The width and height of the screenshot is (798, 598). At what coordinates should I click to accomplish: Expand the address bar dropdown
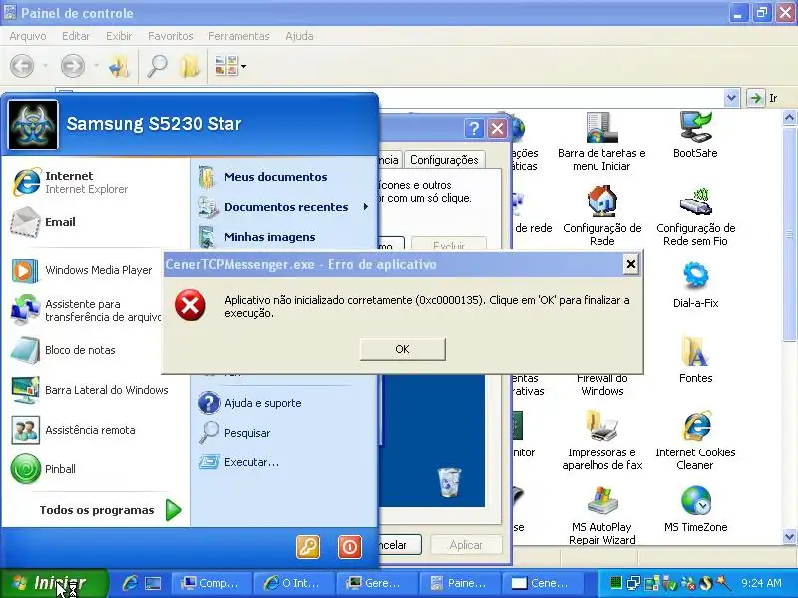731,97
